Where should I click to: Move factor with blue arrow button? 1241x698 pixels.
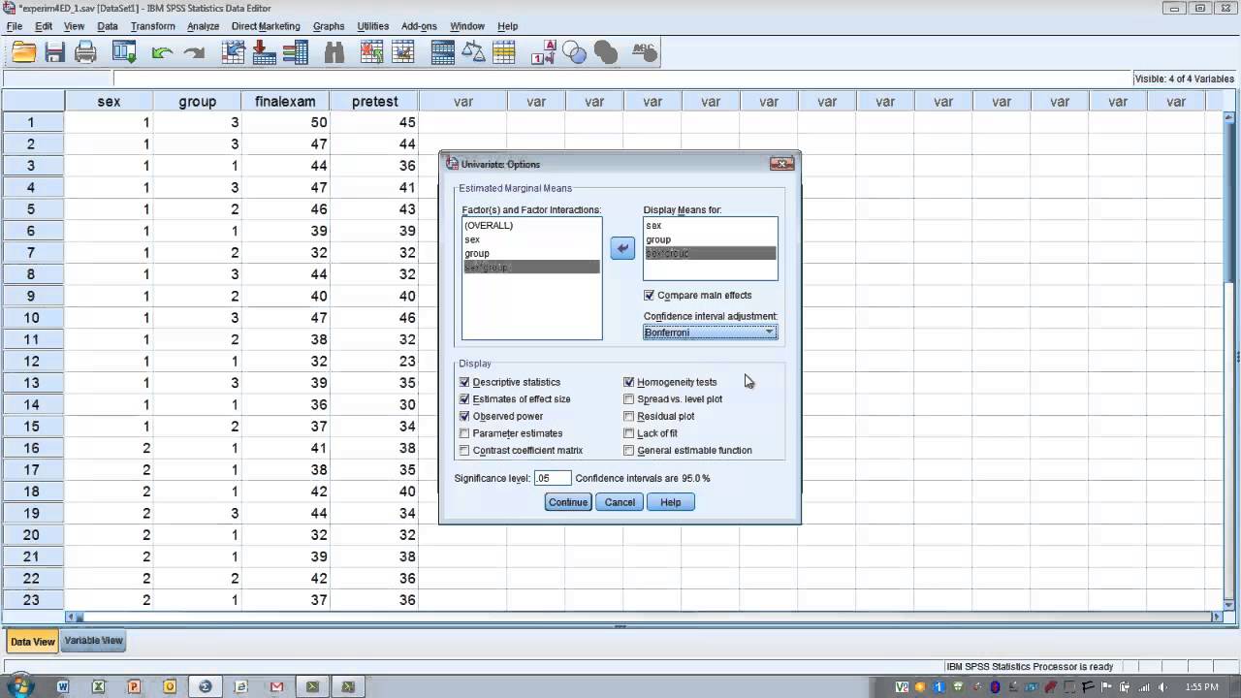coord(622,248)
